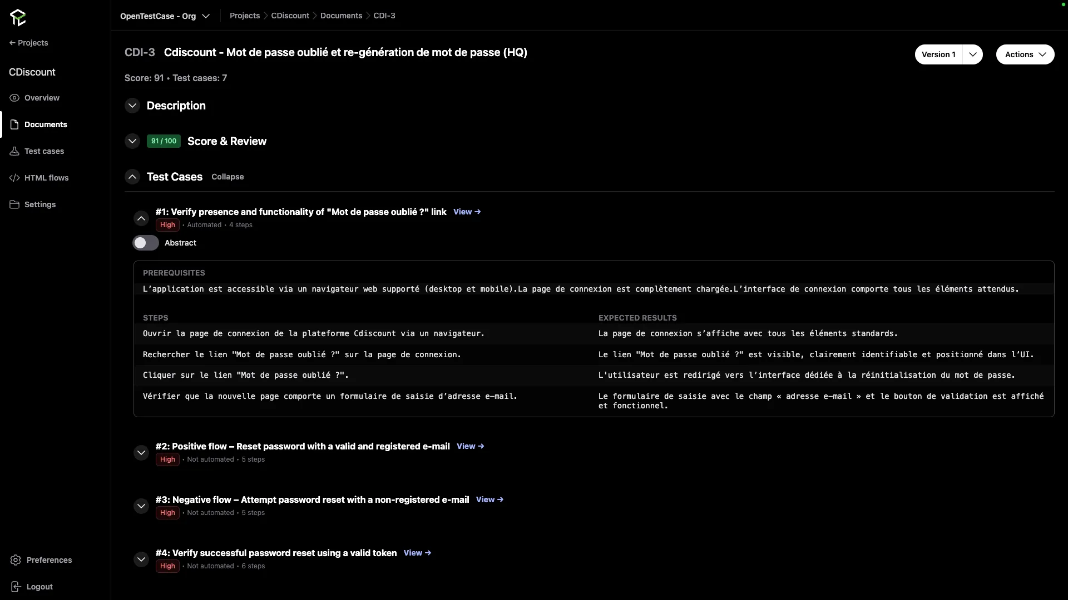
Task: Click View link for test case #1
Action: [467, 212]
